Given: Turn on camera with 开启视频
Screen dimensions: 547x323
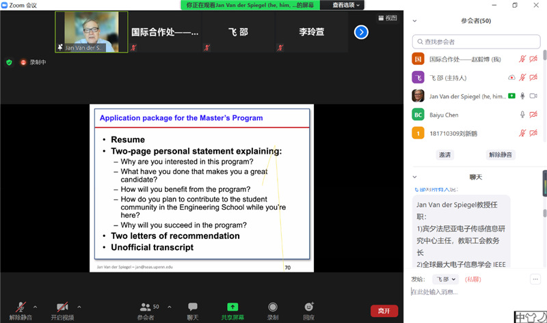Looking at the screenshot, I should 62,307.
